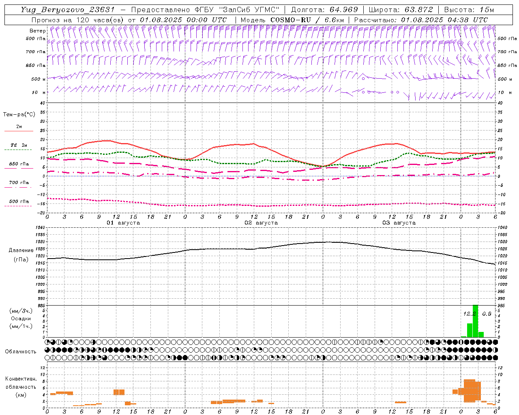Click the '03 августа' date label
Viewport: 519px width, 415px height.
399,223
